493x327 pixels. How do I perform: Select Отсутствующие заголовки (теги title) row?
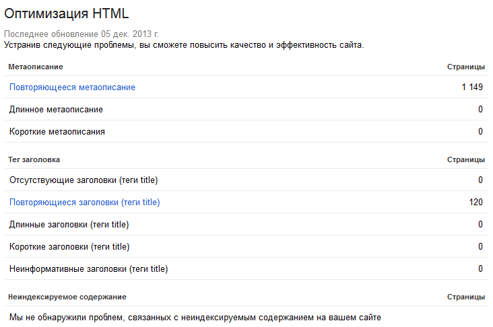246,180
